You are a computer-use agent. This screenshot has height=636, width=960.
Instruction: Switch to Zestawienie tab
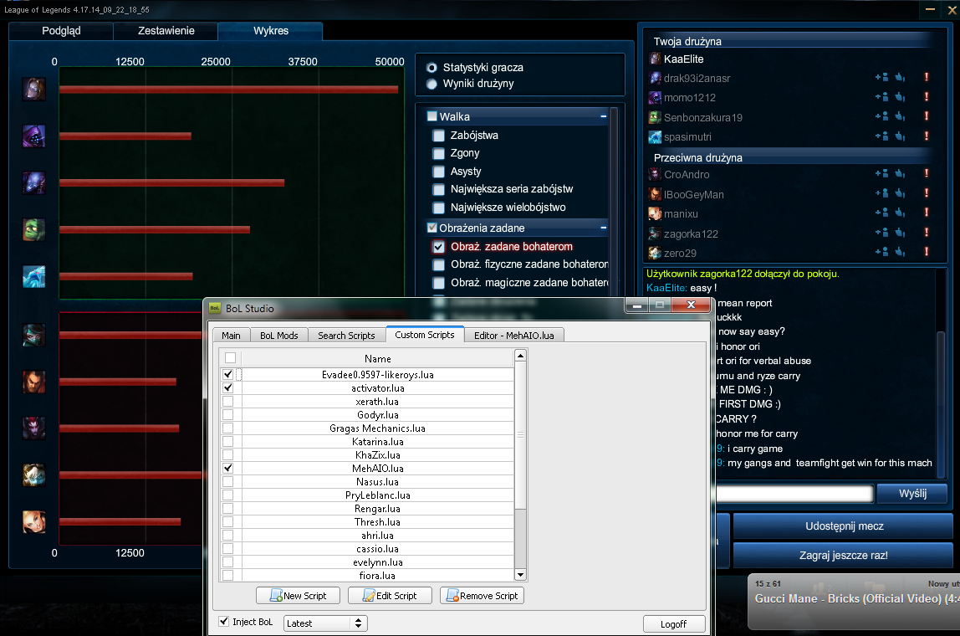[x=166, y=31]
